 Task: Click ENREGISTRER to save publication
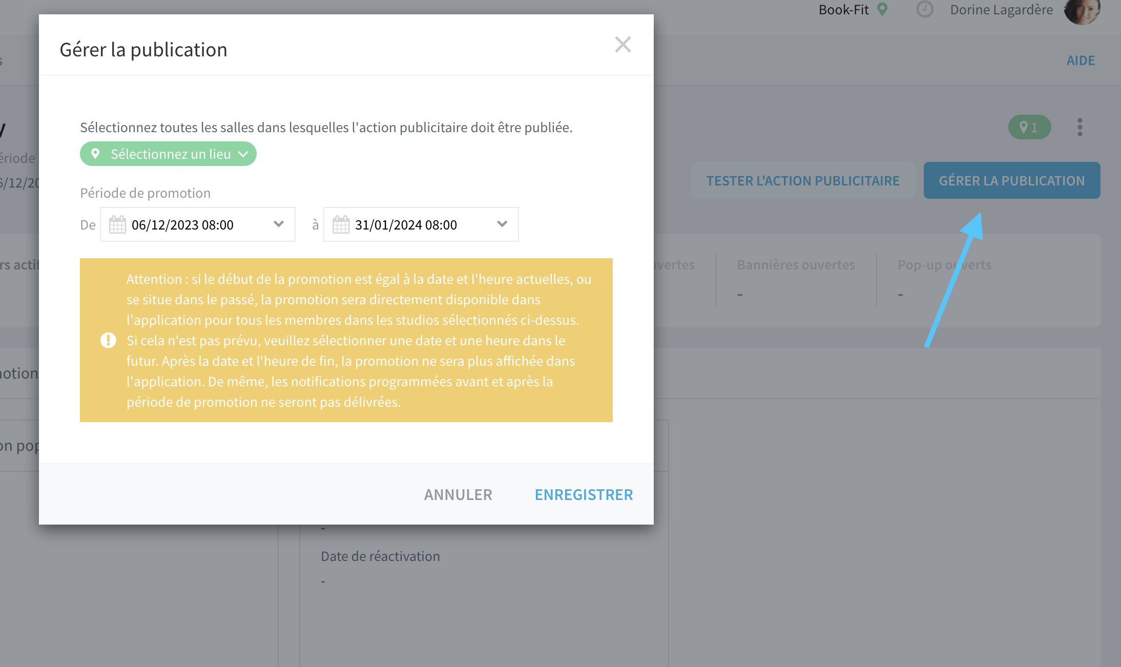tap(584, 494)
